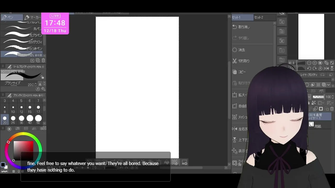
Task: Click 左右反転 flip horizontal in quick access
Action: coord(240,129)
